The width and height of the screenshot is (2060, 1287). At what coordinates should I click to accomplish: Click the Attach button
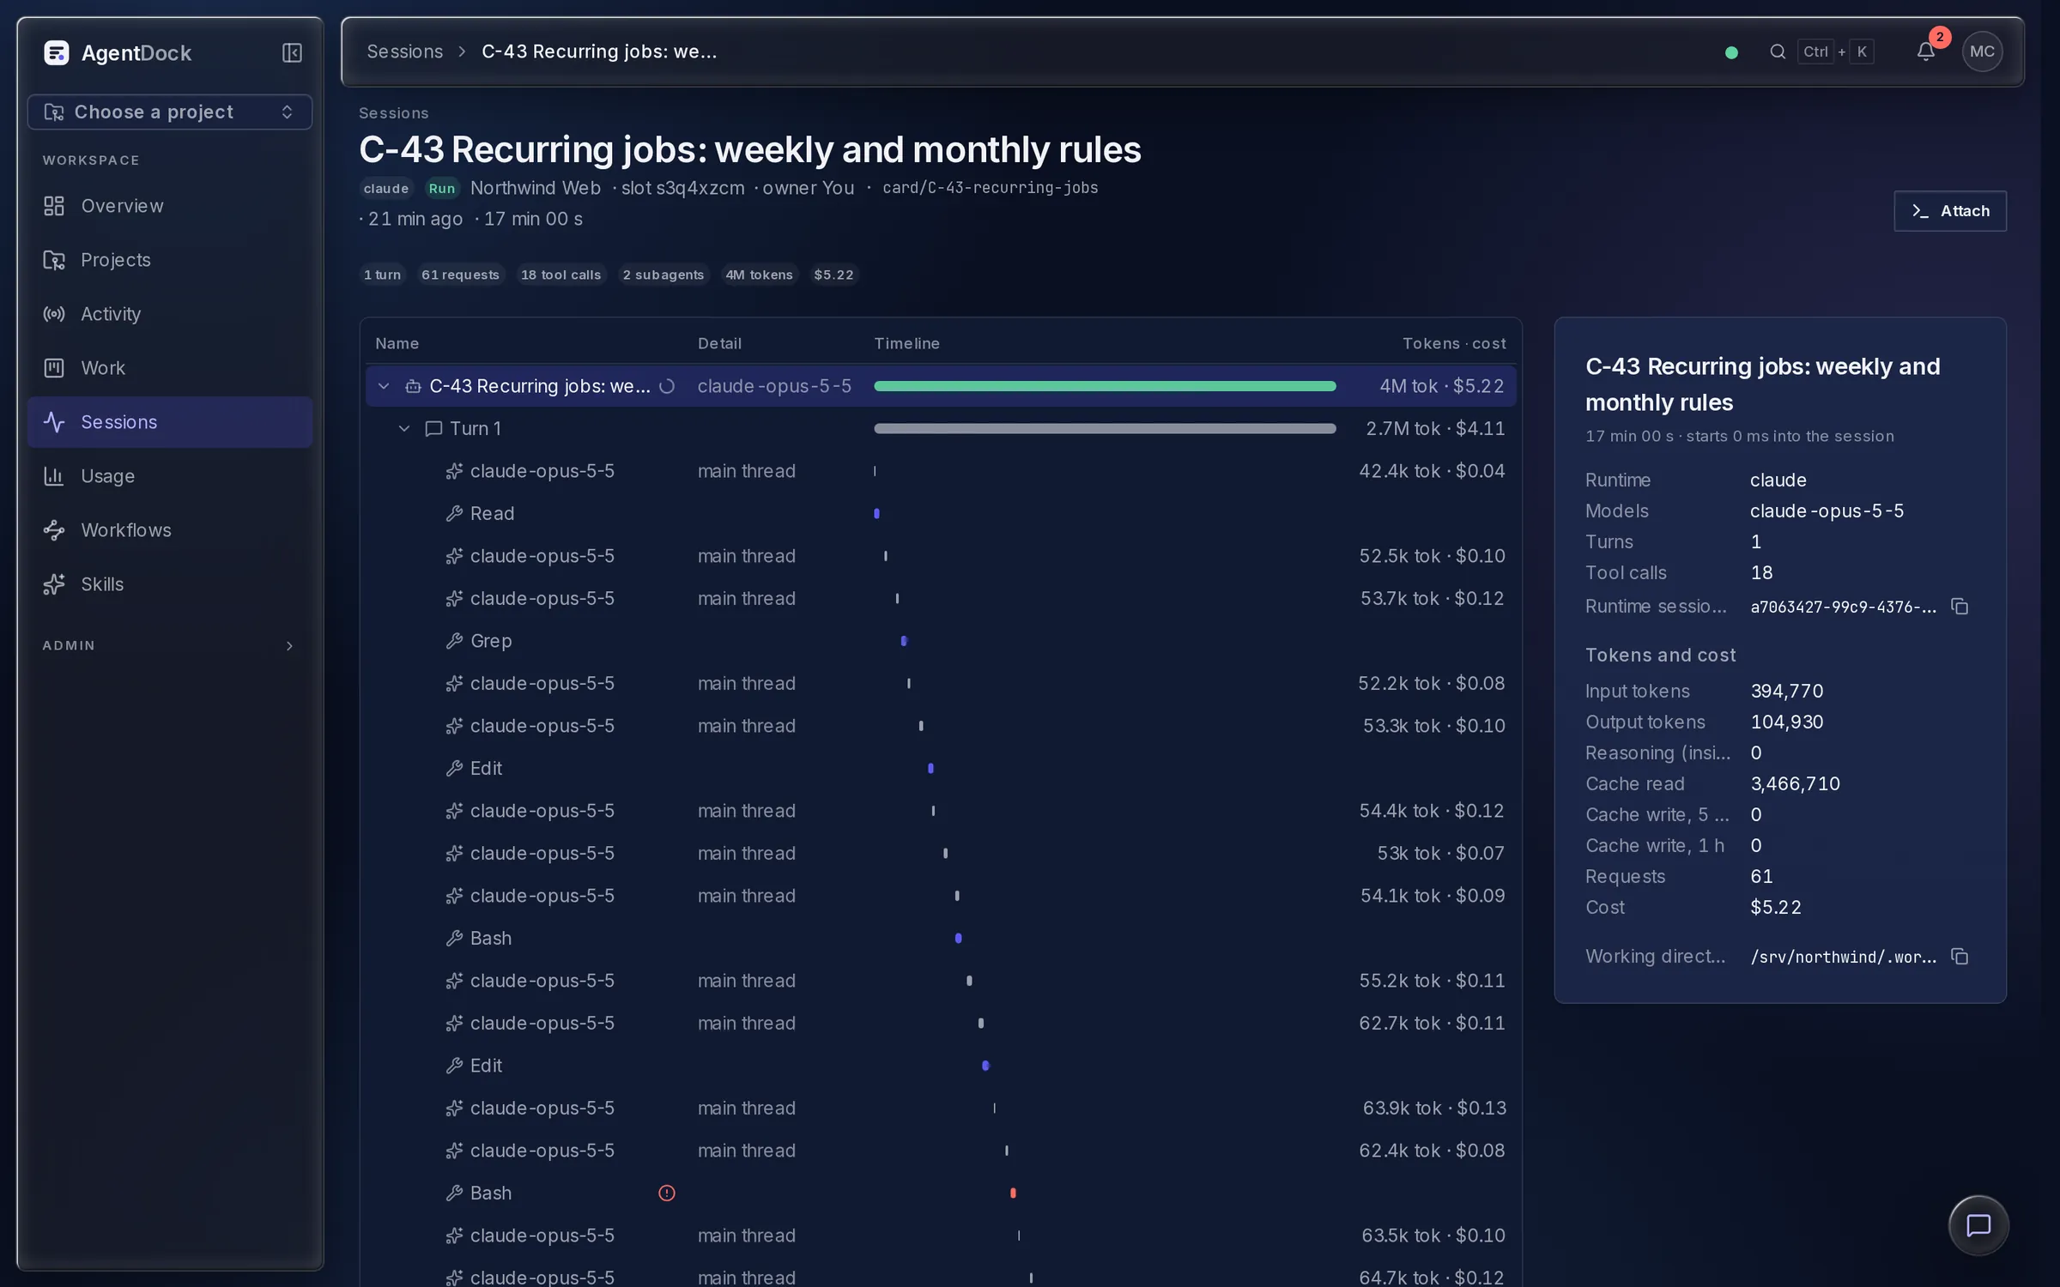coord(1949,211)
